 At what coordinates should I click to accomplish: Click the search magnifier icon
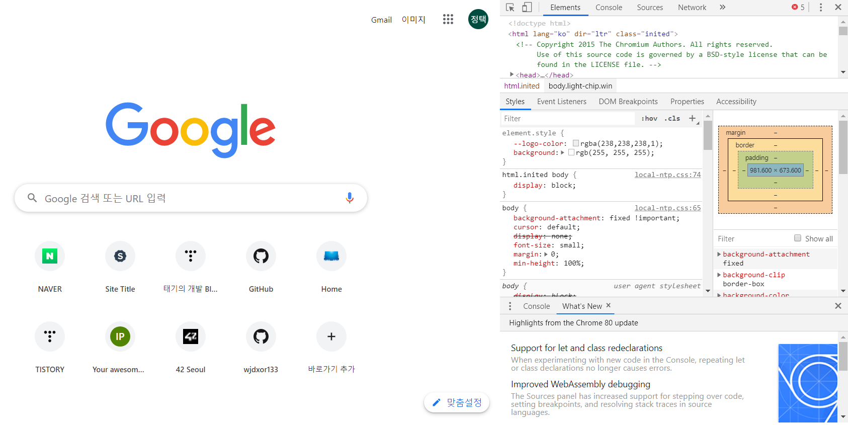pos(32,198)
